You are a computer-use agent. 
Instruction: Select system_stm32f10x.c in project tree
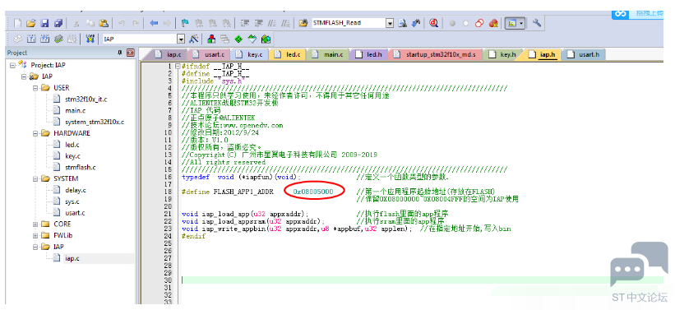click(x=95, y=122)
